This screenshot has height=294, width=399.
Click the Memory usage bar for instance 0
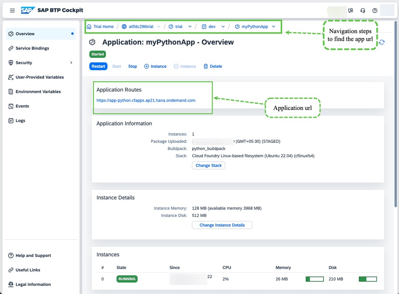(x=314, y=279)
